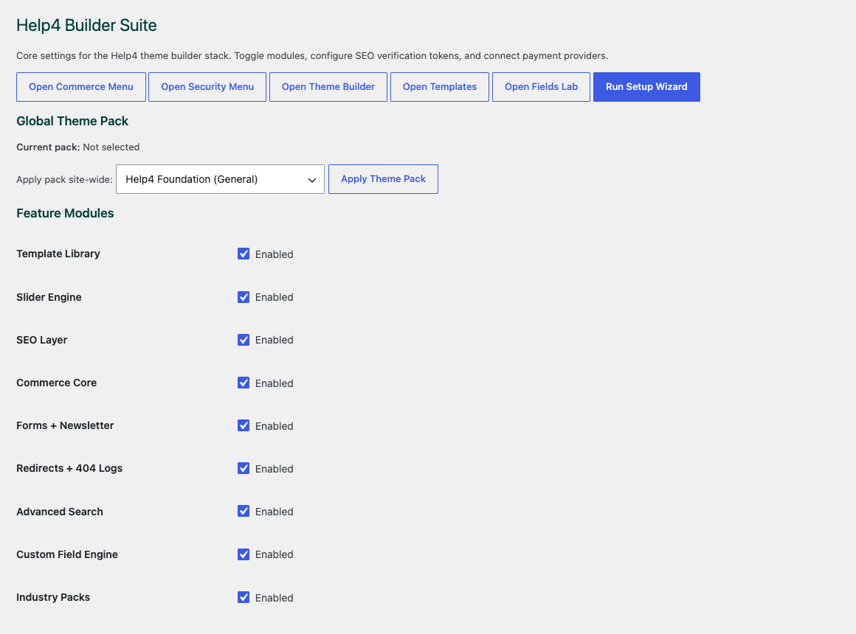Uncheck Commerce Core enabled
Image resolution: width=856 pixels, height=634 pixels.
coord(244,383)
